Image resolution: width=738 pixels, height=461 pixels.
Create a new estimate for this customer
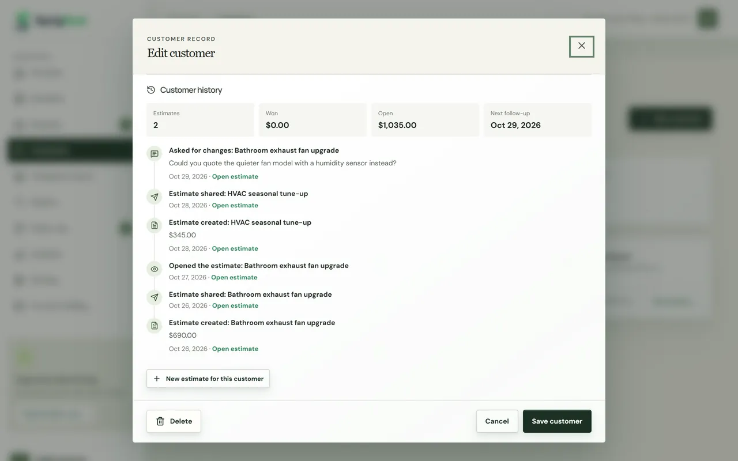(x=208, y=379)
